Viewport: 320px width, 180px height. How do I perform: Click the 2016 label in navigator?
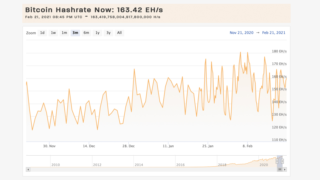(x=180, y=165)
